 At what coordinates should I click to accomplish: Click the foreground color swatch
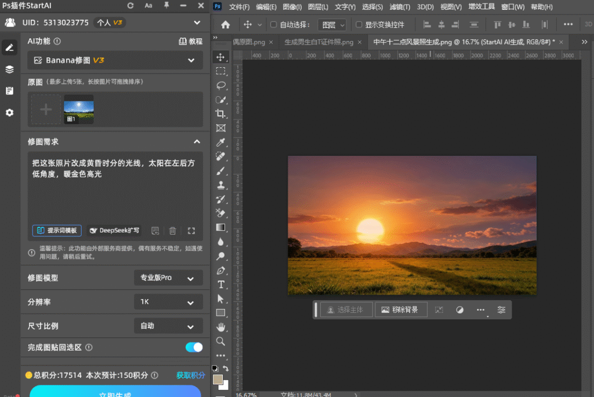point(218,380)
